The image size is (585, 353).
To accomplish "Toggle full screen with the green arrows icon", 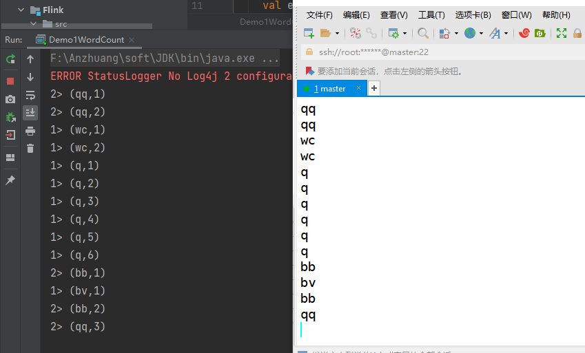I will [x=562, y=33].
